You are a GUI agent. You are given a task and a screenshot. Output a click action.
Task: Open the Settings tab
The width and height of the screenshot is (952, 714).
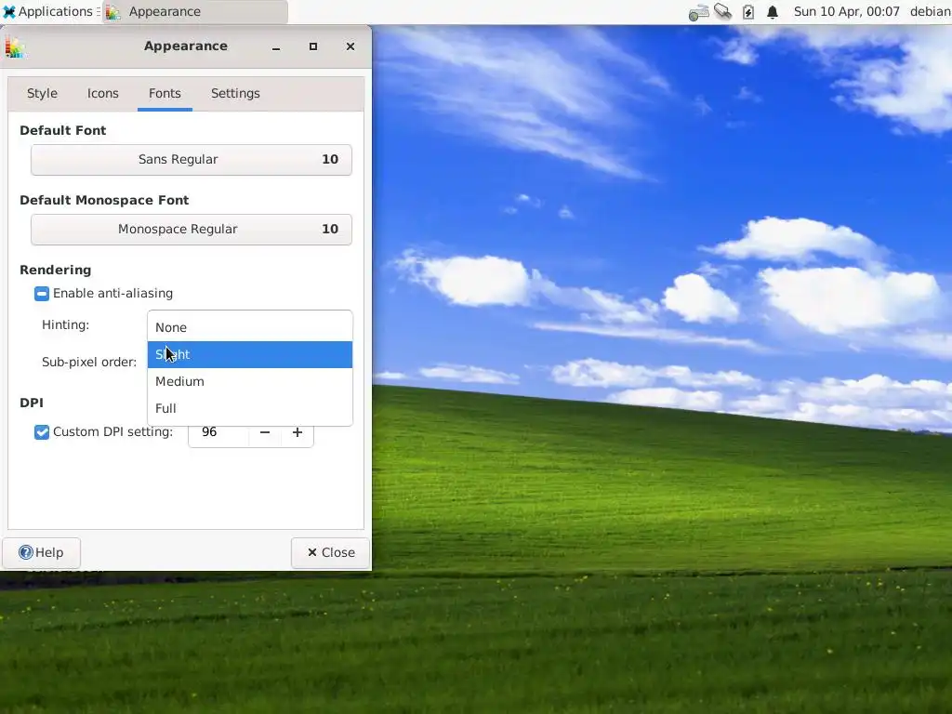(235, 94)
